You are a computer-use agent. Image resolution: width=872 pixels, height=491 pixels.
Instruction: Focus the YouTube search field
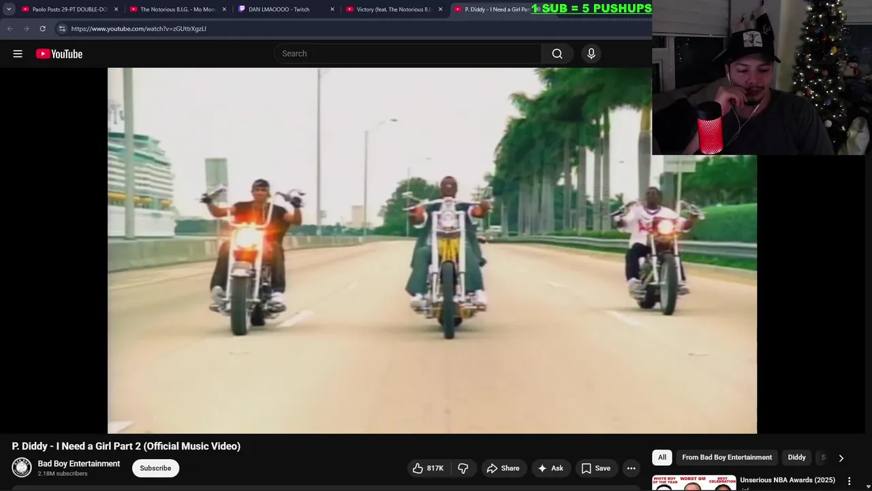tap(407, 54)
